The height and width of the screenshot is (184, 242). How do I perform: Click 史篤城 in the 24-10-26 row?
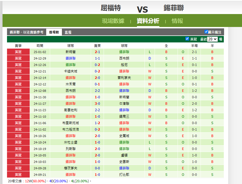coord(124,136)
